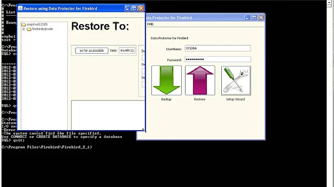
Task: Click the 'SQL> quit;' console line
Action: coord(13,140)
